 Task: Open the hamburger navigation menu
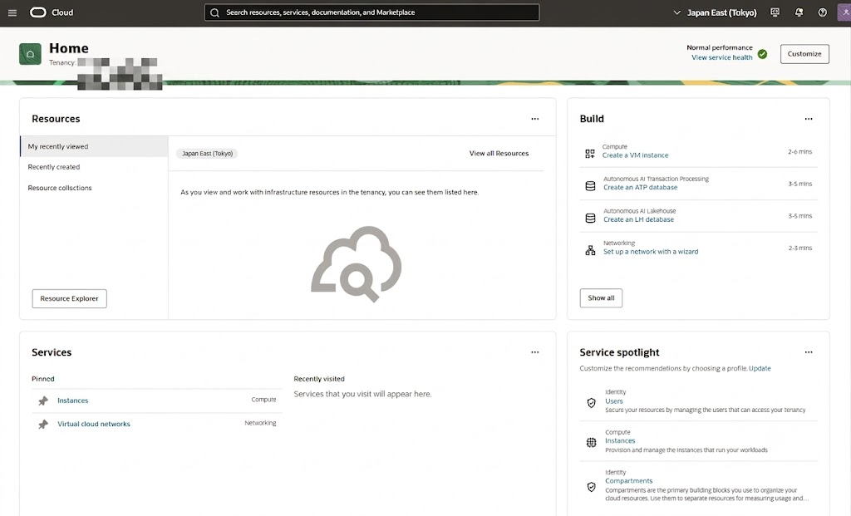point(12,12)
